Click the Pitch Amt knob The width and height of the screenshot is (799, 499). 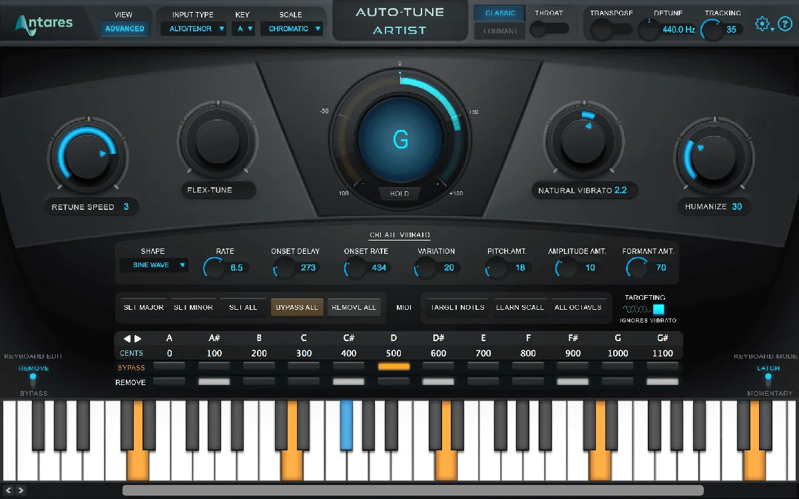497,268
